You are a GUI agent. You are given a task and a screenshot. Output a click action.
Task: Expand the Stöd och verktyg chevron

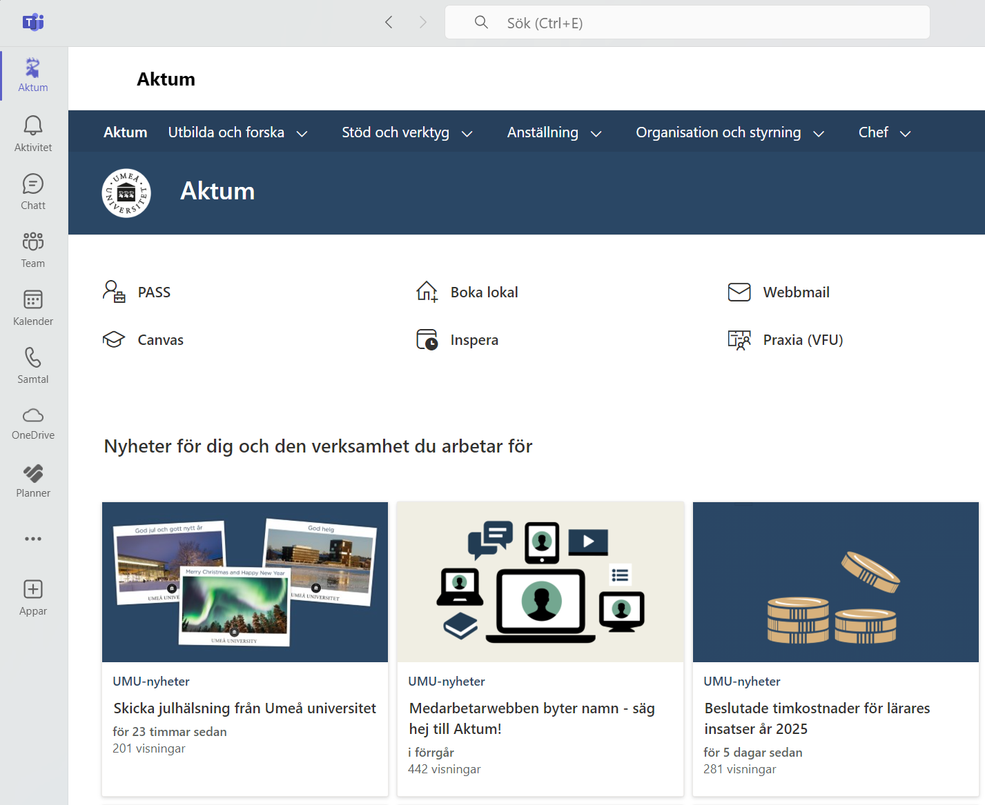[x=467, y=134]
